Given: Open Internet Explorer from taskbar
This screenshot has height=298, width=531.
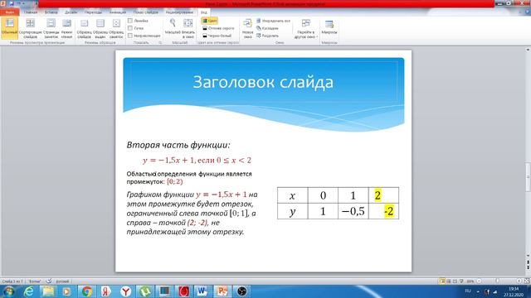Looking at the screenshot, I should pyautogui.click(x=28, y=291).
